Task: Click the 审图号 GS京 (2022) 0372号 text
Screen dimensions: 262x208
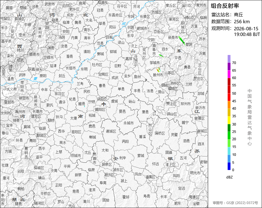Action: 235,203
